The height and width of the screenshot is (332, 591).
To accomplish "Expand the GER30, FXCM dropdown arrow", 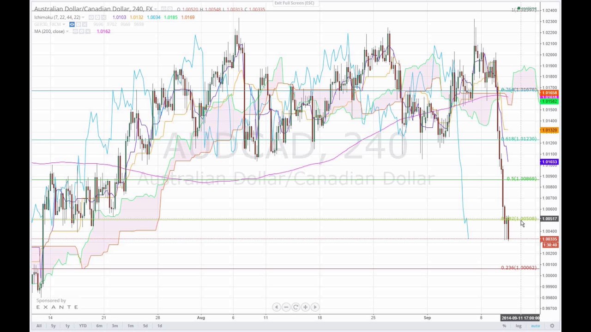I will [x=64, y=24].
